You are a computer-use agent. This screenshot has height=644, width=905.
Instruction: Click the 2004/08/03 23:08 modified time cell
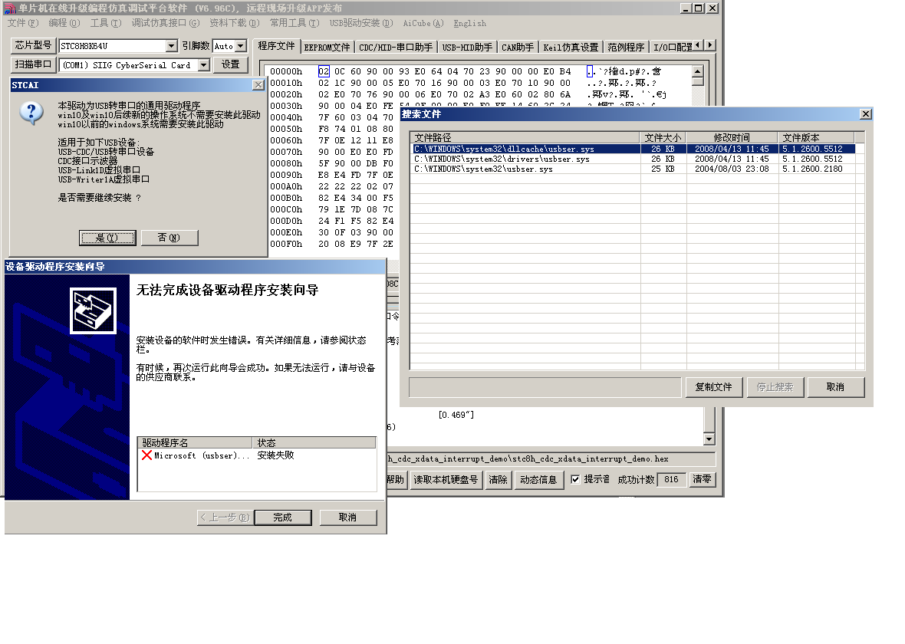(x=731, y=169)
